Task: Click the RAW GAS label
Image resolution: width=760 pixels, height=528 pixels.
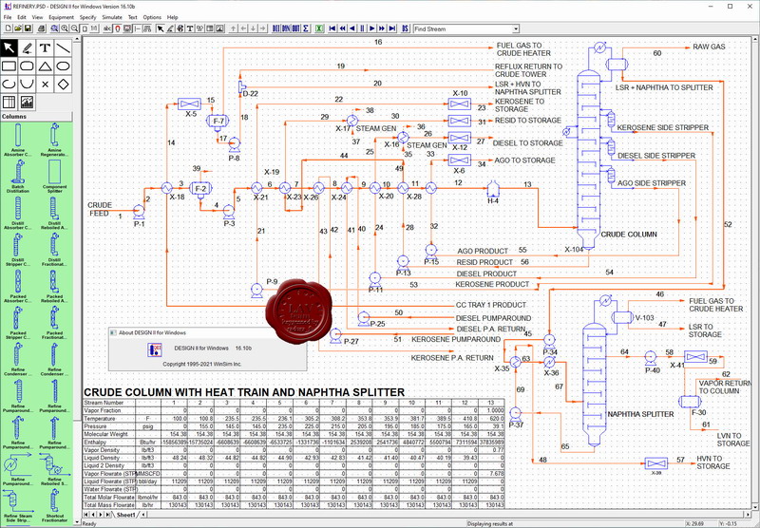Action: point(709,47)
